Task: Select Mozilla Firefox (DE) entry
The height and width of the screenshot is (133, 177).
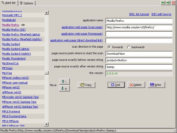Action: pyautogui.click(x=14, y=30)
